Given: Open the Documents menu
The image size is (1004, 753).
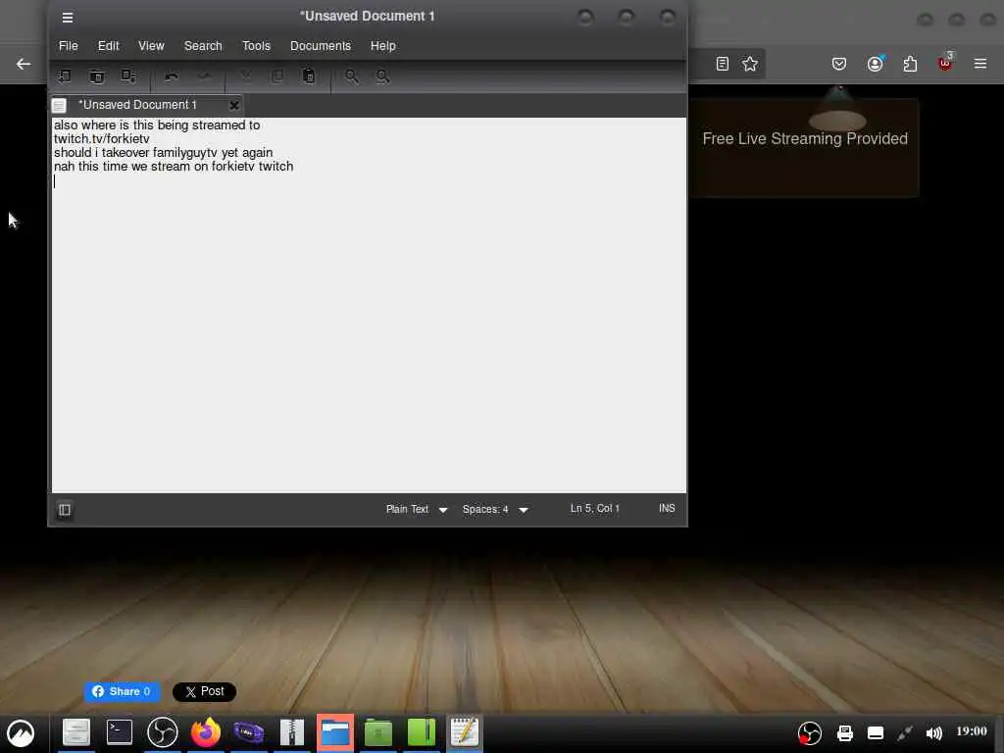Looking at the screenshot, I should pos(321,46).
